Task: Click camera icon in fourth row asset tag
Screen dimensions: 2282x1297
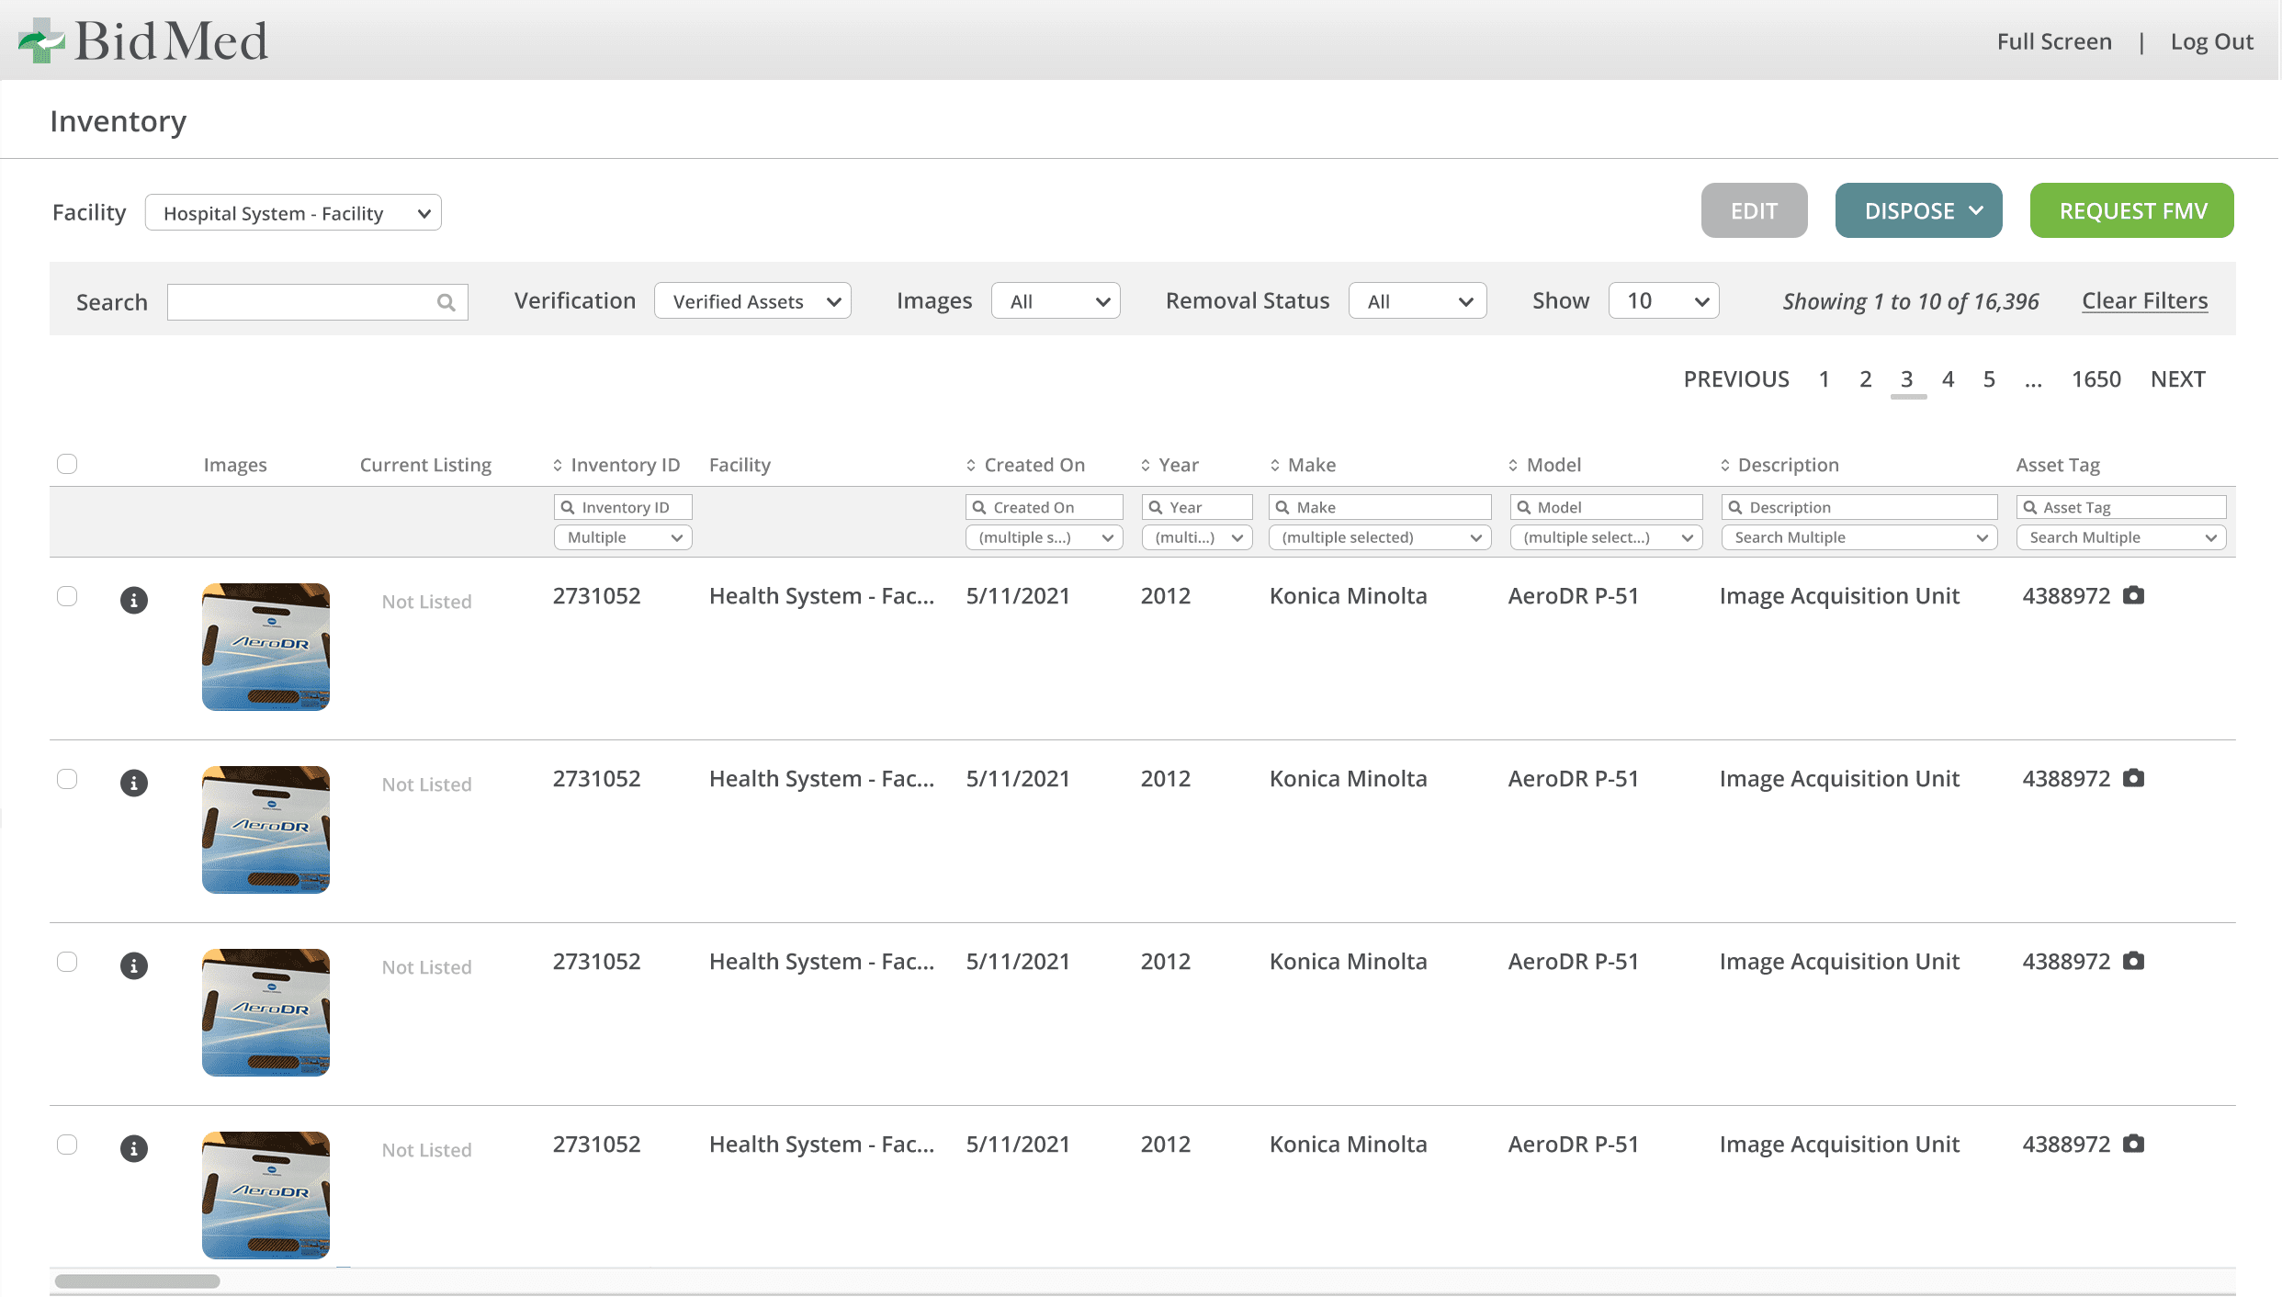Action: 2133,1144
